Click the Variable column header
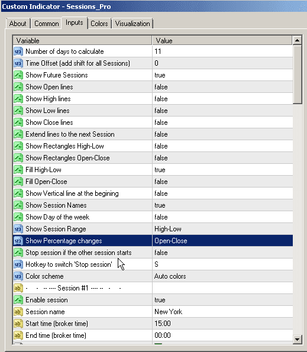Viewport: 307px width, 352px height. [82, 41]
